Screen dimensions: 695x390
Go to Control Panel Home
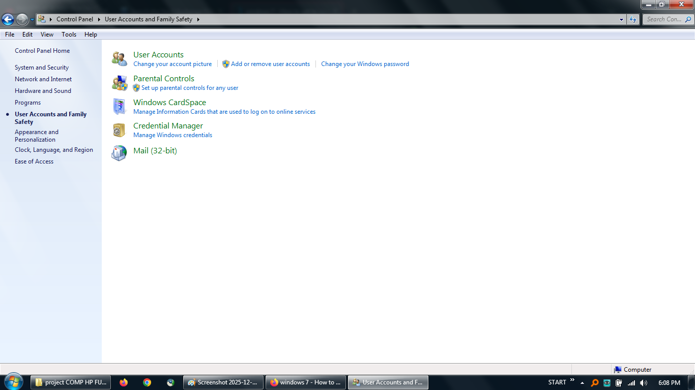point(42,51)
